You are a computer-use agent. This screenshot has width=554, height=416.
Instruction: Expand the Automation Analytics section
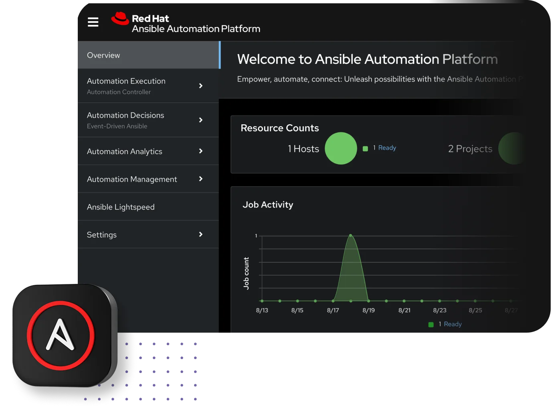coord(124,151)
